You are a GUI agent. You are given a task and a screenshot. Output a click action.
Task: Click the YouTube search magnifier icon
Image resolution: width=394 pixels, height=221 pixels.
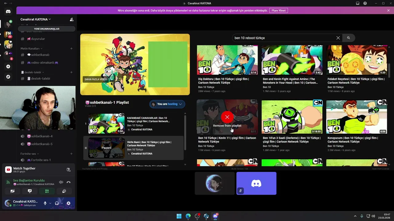tap(348, 38)
